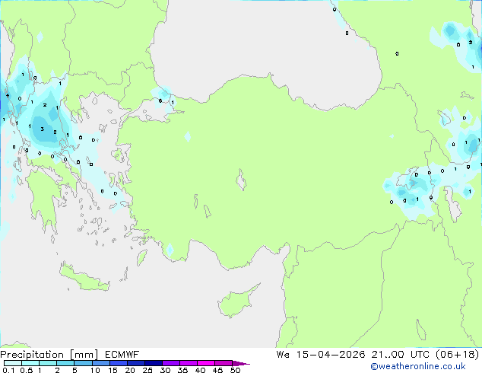Click the legend label '10'
Screen dimensions: 482x373
(95, 370)
